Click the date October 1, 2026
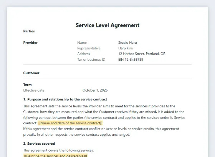Image resolution: width=215 pixels, height=157 pixels. (95, 90)
